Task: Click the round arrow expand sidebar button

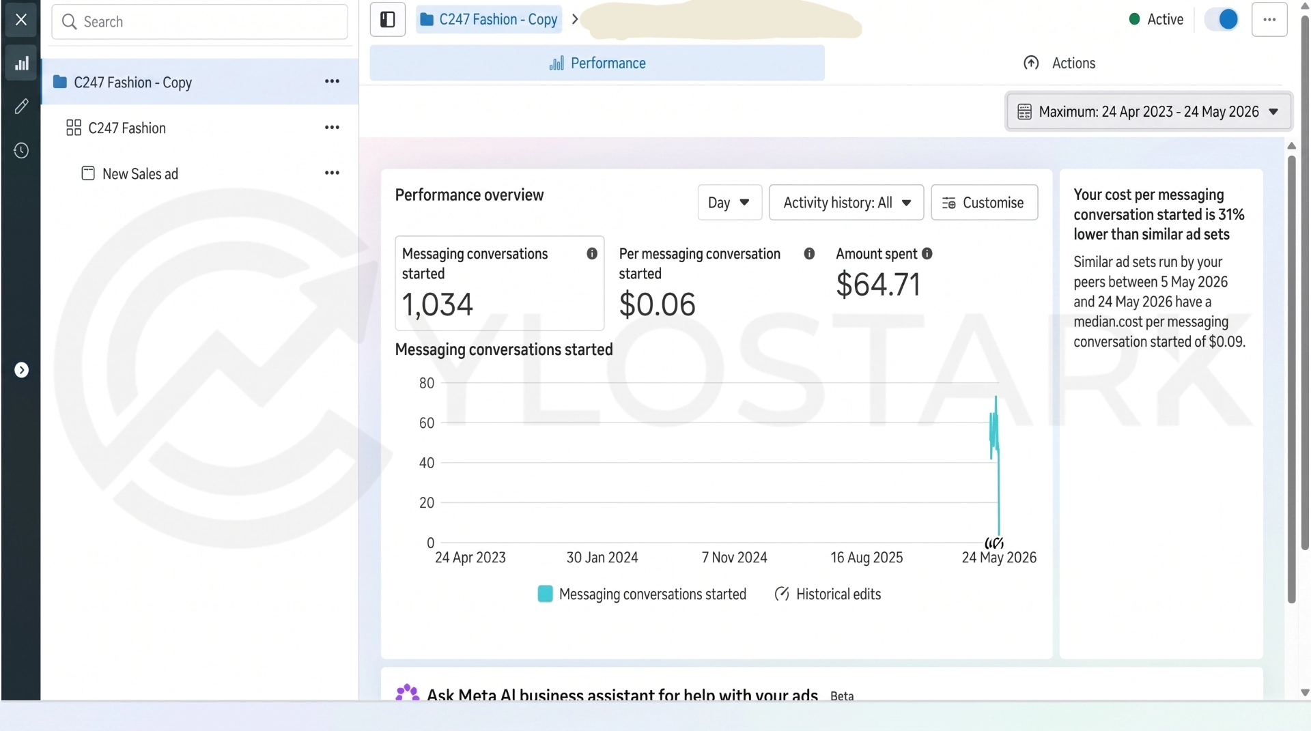Action: click(22, 370)
